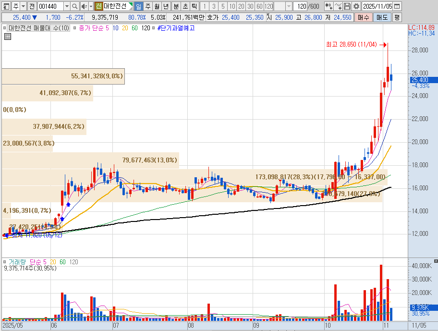This screenshot has width=438, height=331.
Task: Expand the speaker options dropdown arrow
Action: click(x=91, y=6)
